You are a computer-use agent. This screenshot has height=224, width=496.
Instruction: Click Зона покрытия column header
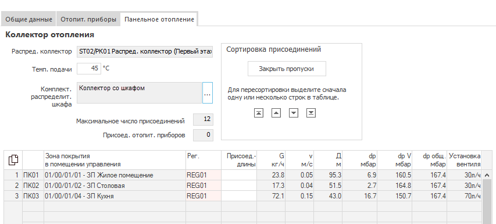point(115,160)
